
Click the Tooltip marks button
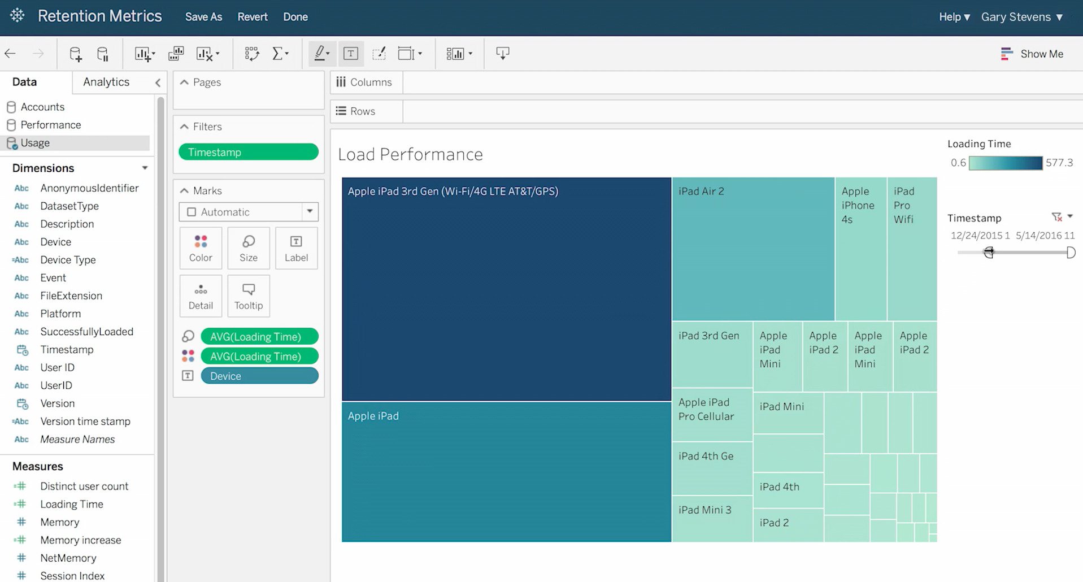(249, 296)
